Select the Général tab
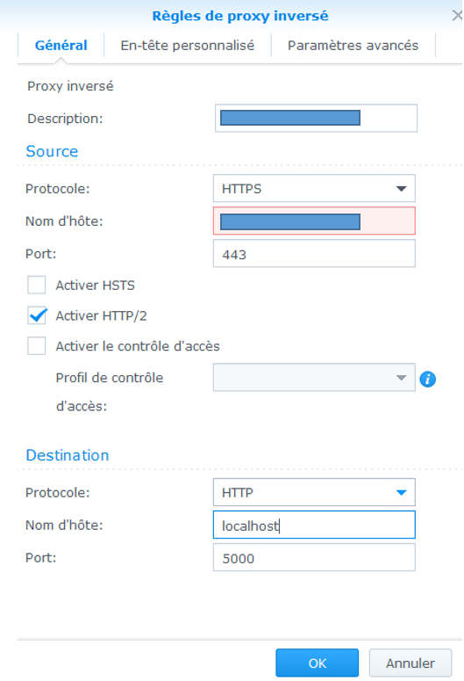Viewport: 464px width, 681px height. click(61, 45)
